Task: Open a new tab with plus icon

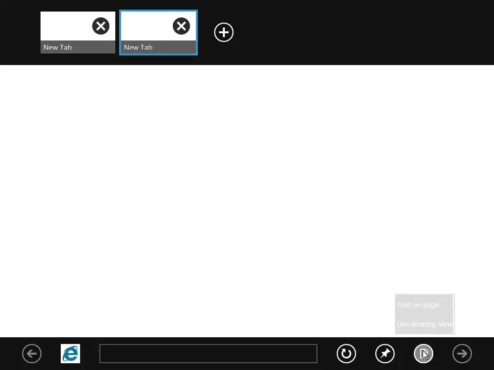Action: [x=224, y=32]
